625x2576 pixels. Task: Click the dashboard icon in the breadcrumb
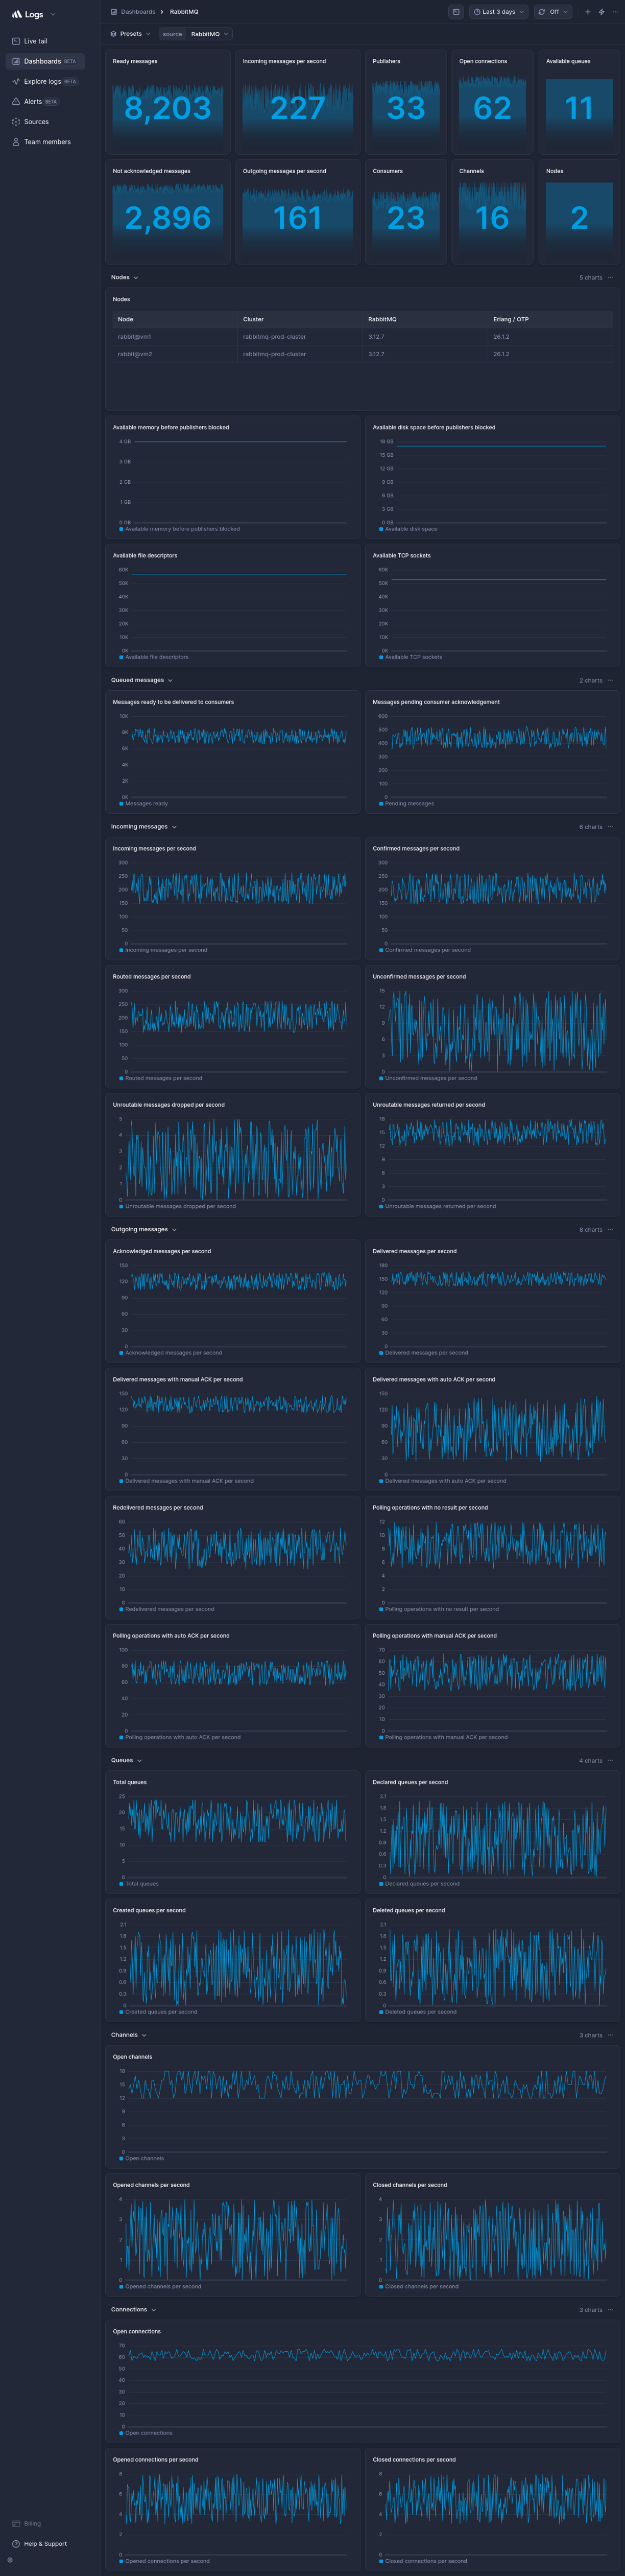pos(114,12)
